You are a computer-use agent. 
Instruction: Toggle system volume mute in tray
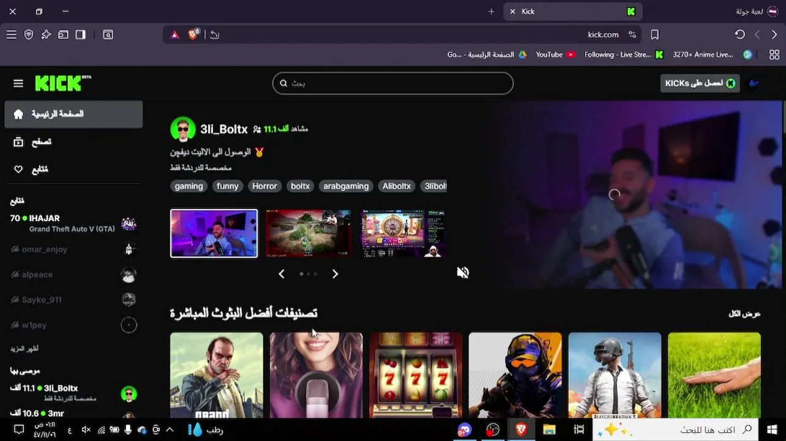[x=86, y=430]
